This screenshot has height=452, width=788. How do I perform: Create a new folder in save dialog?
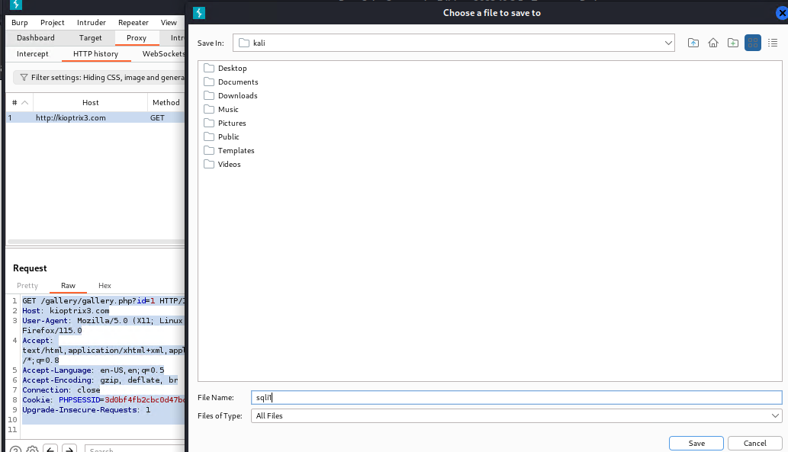click(x=733, y=43)
